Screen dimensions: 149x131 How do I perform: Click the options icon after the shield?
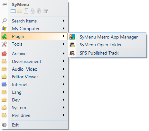coord(45,11)
